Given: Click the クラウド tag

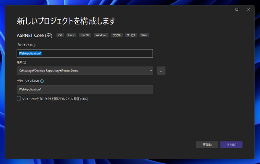Looking at the screenshot, I should (117, 35).
